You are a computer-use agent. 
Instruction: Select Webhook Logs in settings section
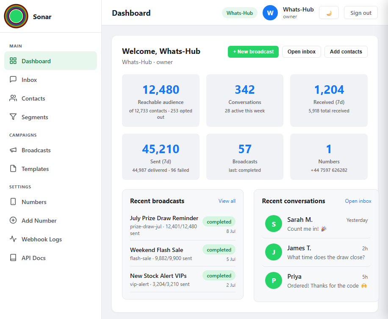tap(50, 239)
